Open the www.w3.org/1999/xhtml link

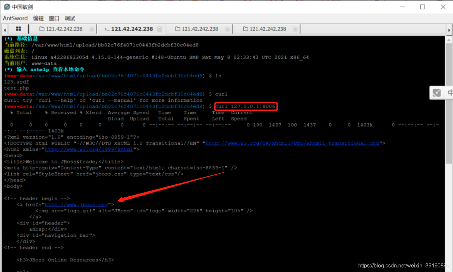(89, 149)
